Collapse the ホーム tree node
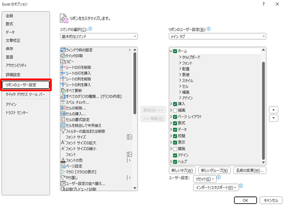This screenshot has height=206, width=284. point(171,51)
